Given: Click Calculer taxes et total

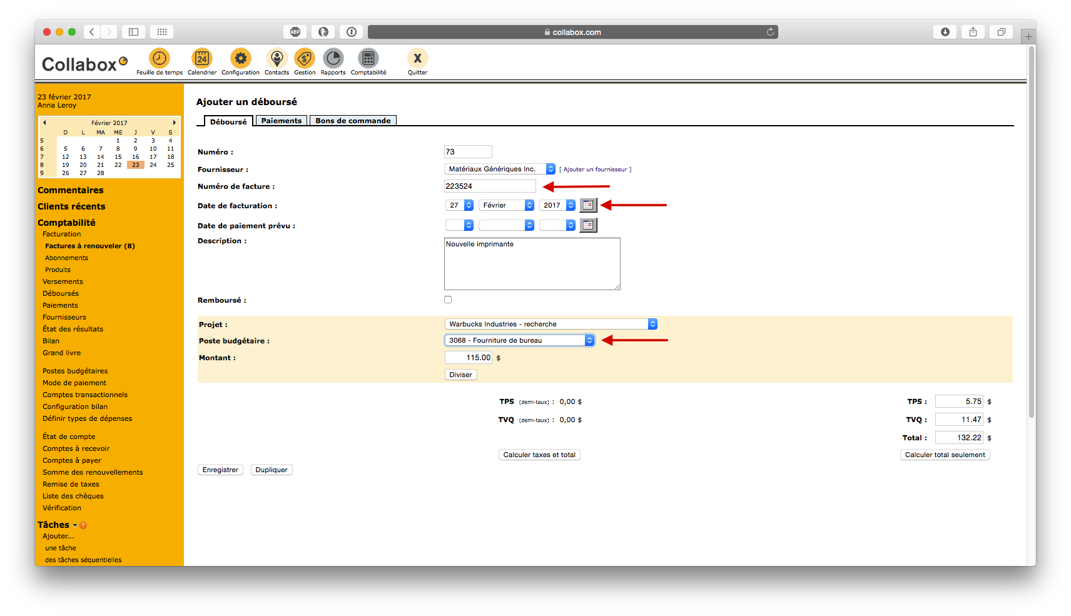Looking at the screenshot, I should click(539, 455).
